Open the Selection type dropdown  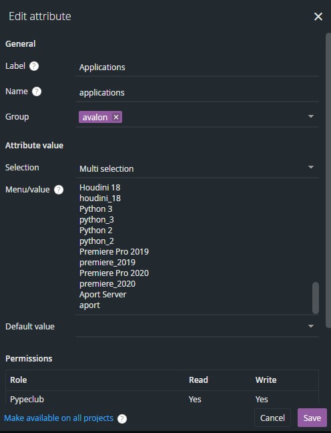[x=197, y=168]
